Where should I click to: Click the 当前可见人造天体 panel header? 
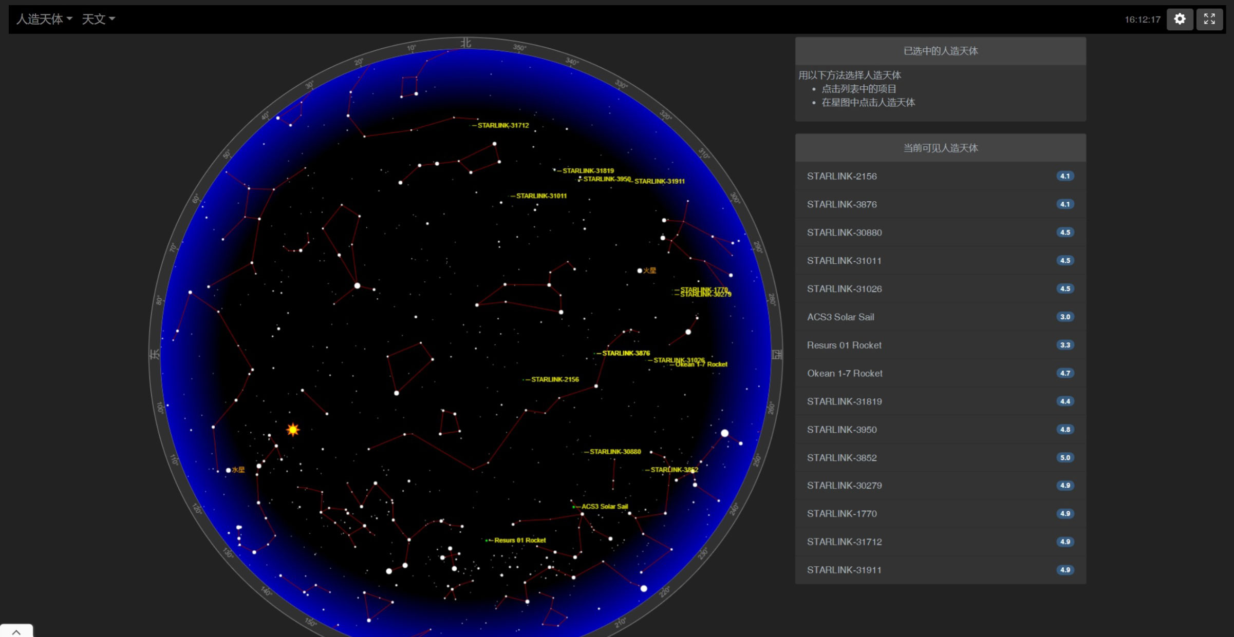[x=940, y=148]
